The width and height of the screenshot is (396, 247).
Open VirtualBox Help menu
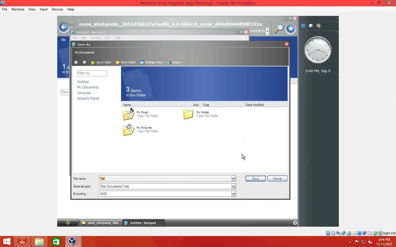tap(71, 9)
